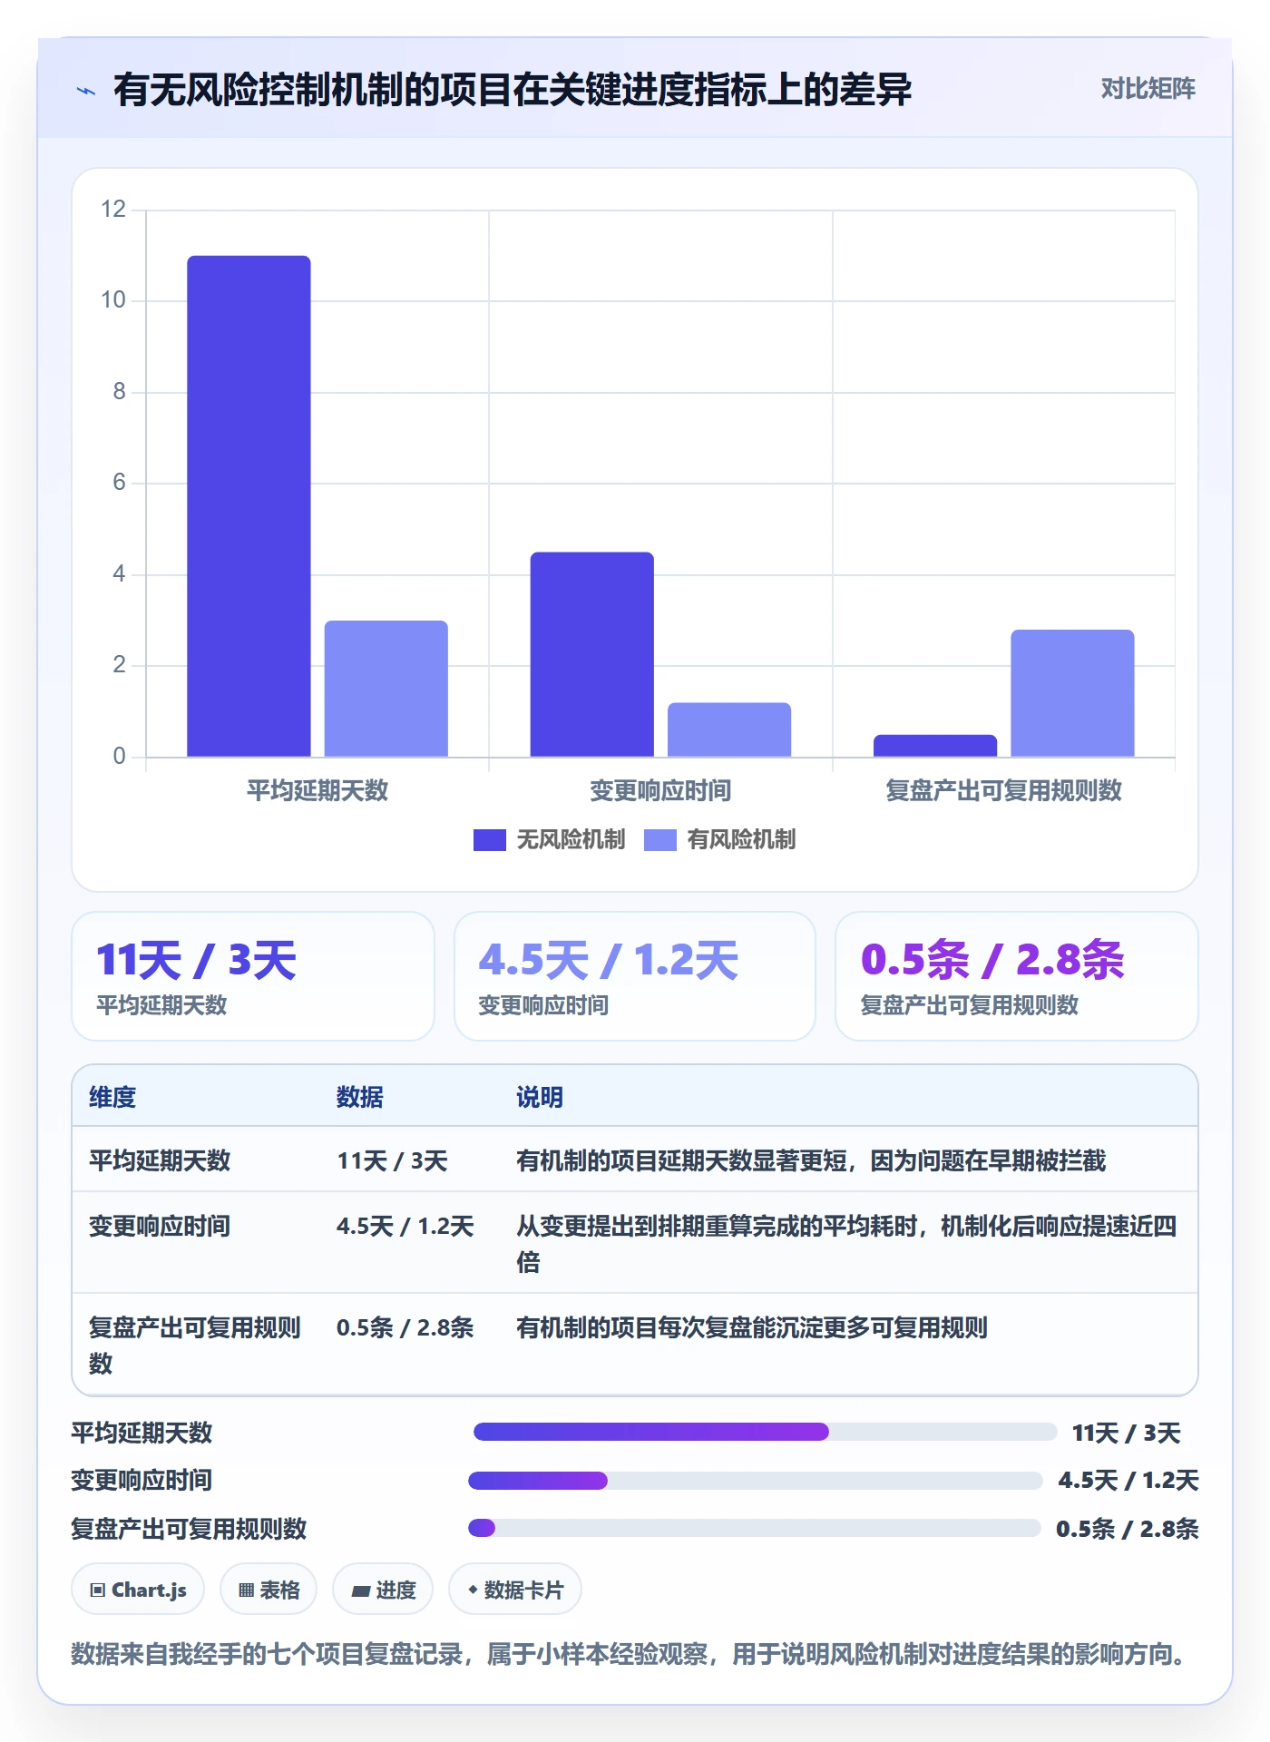Click the description about 响应提速近四倍
Image resolution: width=1270 pixels, height=1742 pixels.
(x=846, y=1244)
